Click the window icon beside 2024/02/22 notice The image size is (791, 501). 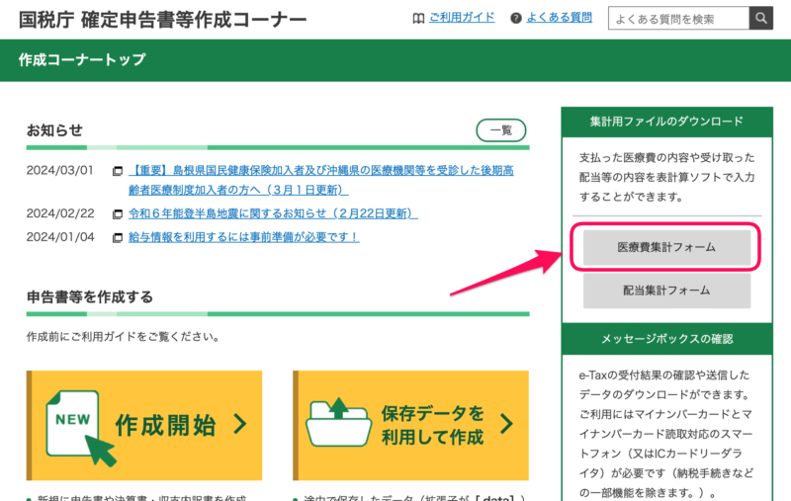coord(117,214)
